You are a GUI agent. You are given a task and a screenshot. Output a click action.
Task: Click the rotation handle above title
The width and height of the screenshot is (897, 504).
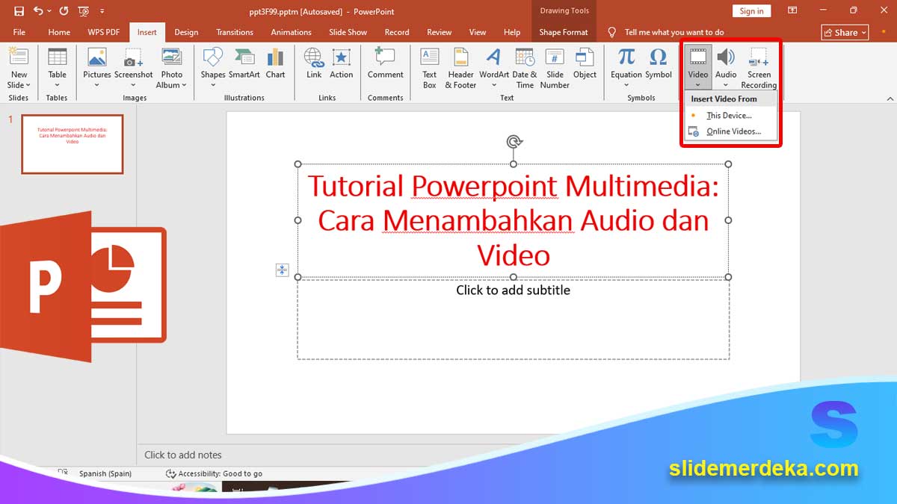pos(514,141)
